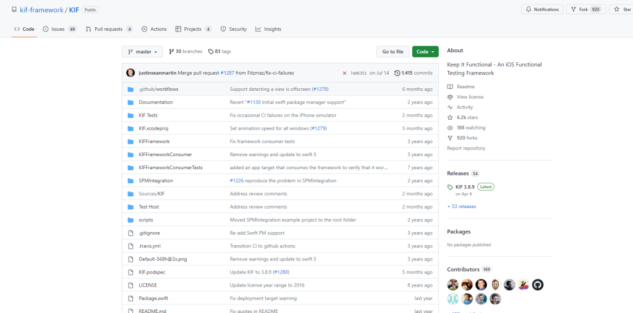Open the KIF.podspec file name
Screen dimensions: 633x313
152,272
